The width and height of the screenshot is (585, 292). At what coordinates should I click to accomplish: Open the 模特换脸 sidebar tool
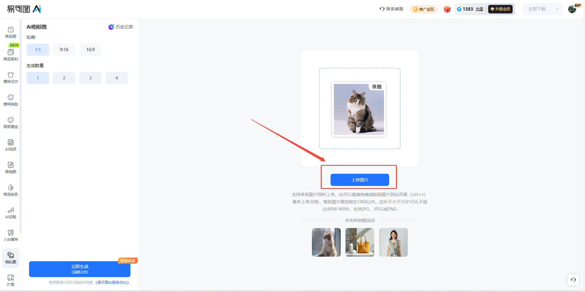(x=11, y=100)
